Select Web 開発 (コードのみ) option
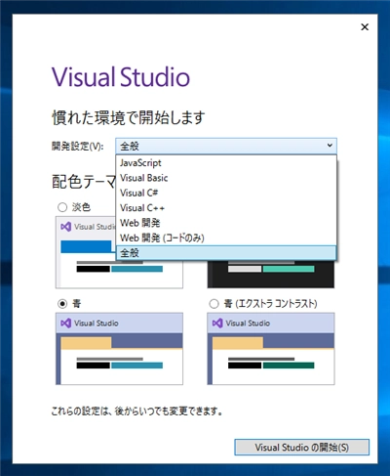This screenshot has width=390, height=476. pyautogui.click(x=226, y=238)
